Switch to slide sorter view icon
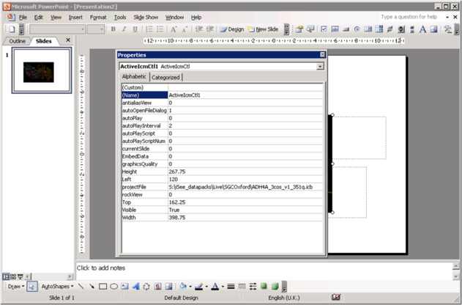Screen dimensions: 462x305 (13, 276)
